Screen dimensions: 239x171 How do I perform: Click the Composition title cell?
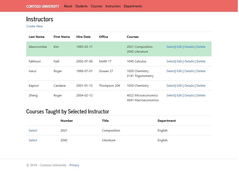(x=111, y=130)
